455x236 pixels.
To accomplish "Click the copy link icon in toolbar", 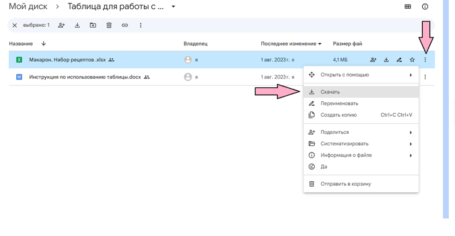I will click(x=125, y=25).
